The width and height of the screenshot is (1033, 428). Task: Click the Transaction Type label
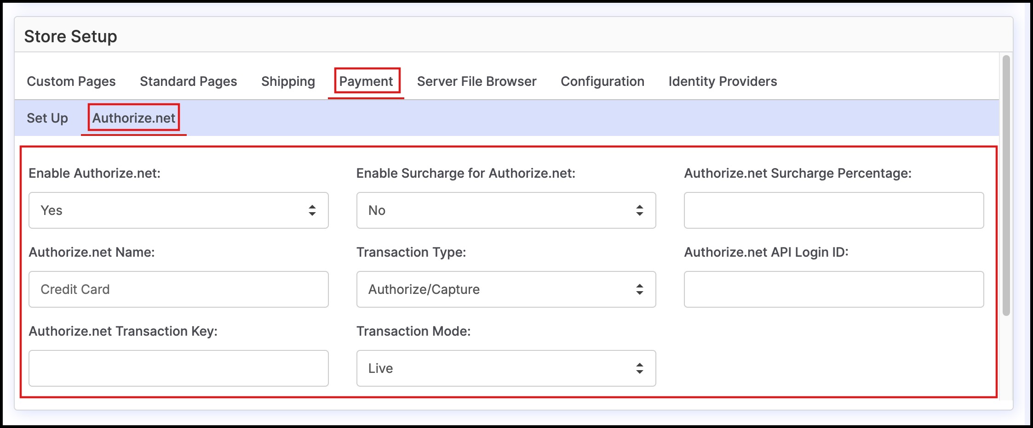[x=411, y=252]
